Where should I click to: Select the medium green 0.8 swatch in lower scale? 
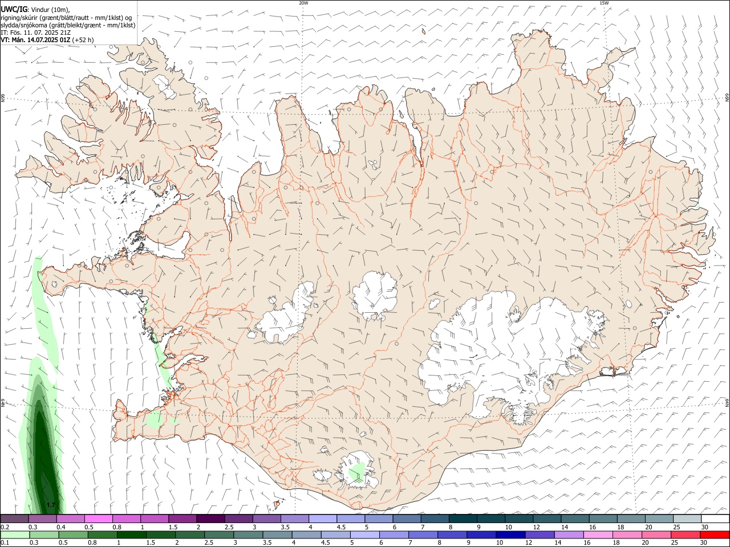point(103,535)
